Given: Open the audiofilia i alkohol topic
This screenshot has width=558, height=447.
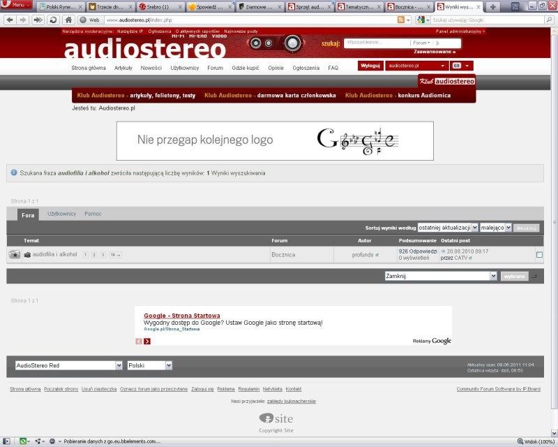Looking at the screenshot, I should pos(55,254).
